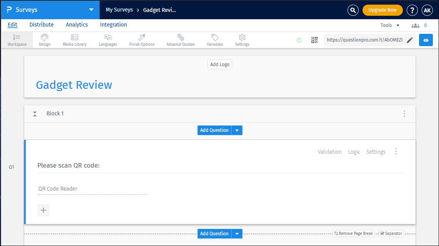Switch to the Analytics tab

coord(77,25)
